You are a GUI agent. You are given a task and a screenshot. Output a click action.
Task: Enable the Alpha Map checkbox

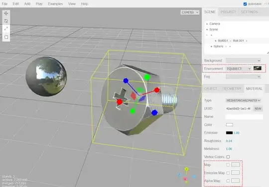228,181
